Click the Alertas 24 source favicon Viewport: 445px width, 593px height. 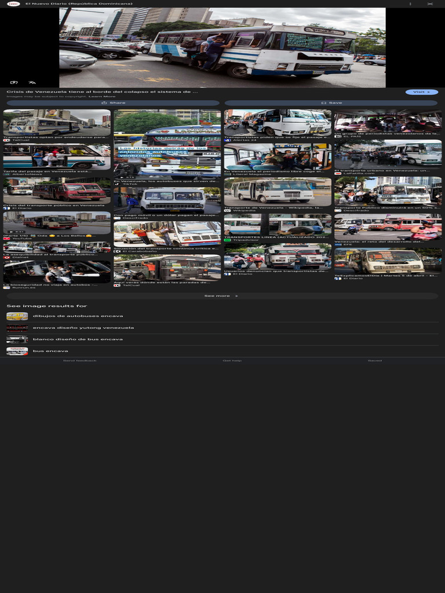pyautogui.click(x=227, y=140)
